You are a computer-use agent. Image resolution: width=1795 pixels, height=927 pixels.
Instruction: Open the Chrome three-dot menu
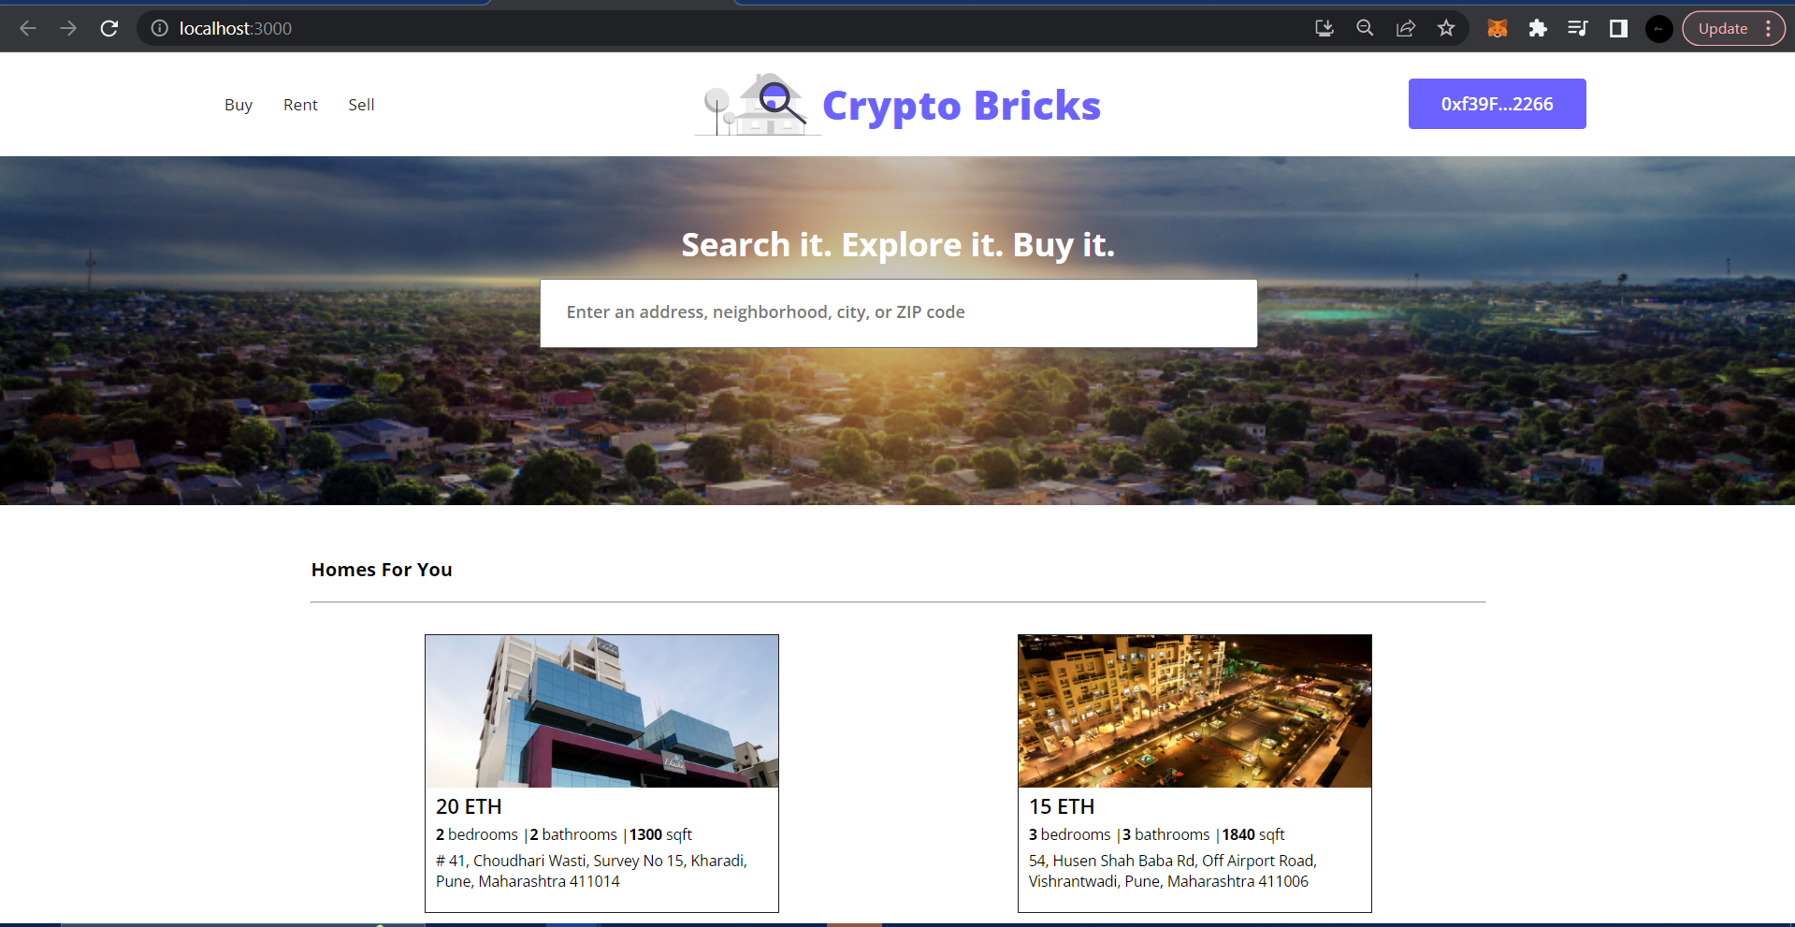1771,28
